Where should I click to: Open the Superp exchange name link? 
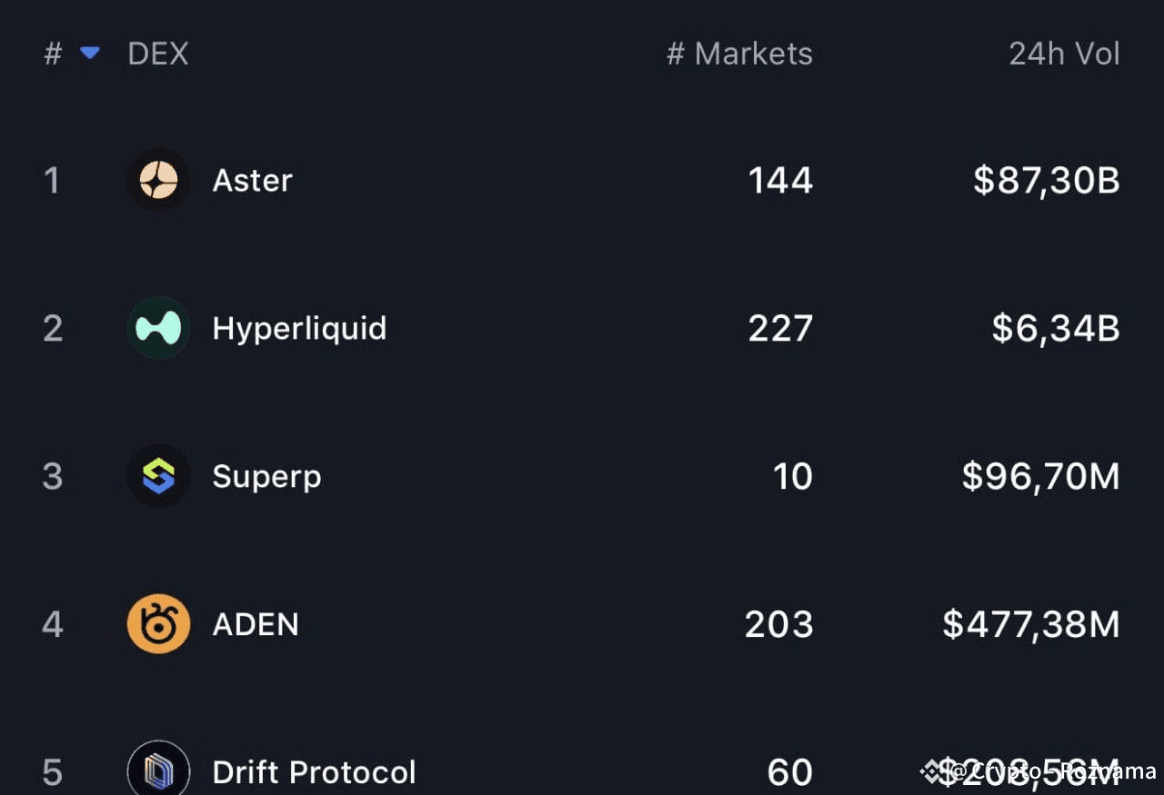click(266, 477)
